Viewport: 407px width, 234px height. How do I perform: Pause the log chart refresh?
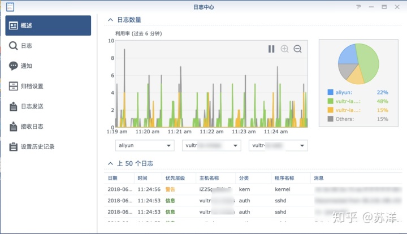point(271,49)
